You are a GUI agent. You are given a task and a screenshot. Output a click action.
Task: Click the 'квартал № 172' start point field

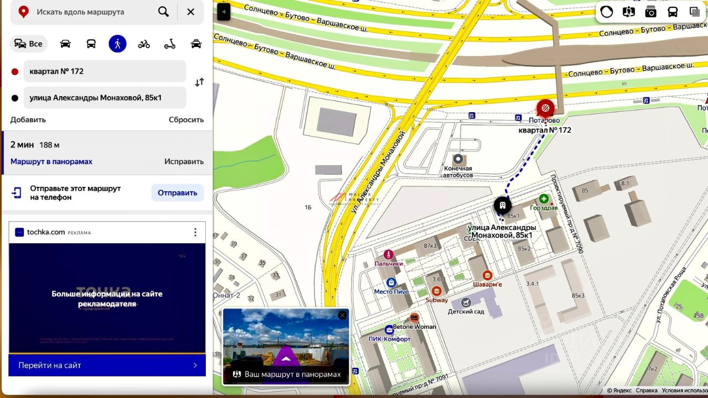click(x=105, y=71)
